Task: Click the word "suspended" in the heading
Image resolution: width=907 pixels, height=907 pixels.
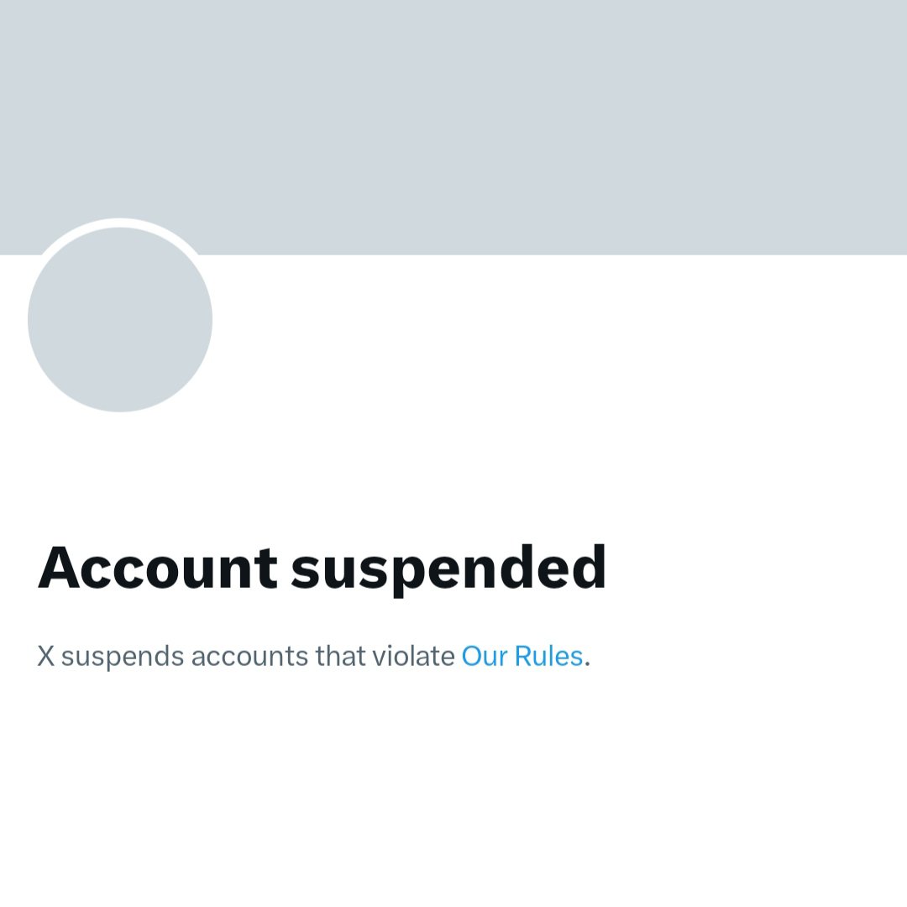Action: pyautogui.click(x=448, y=570)
